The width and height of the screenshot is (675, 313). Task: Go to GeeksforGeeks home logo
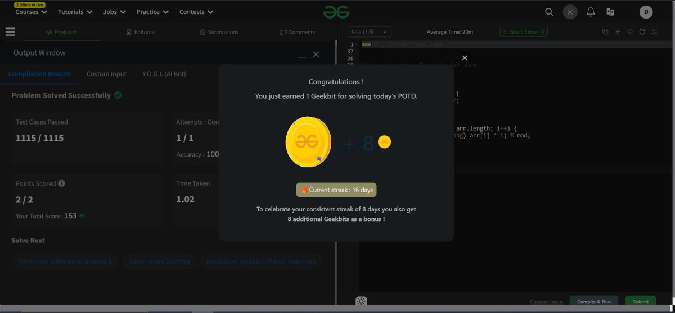click(336, 12)
